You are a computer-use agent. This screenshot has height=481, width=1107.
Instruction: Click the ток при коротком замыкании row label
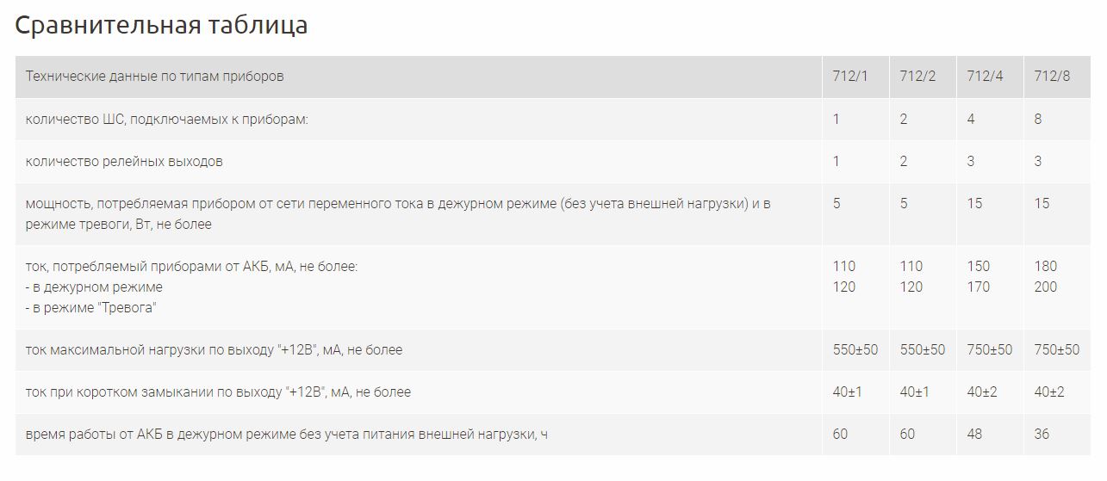(x=218, y=392)
